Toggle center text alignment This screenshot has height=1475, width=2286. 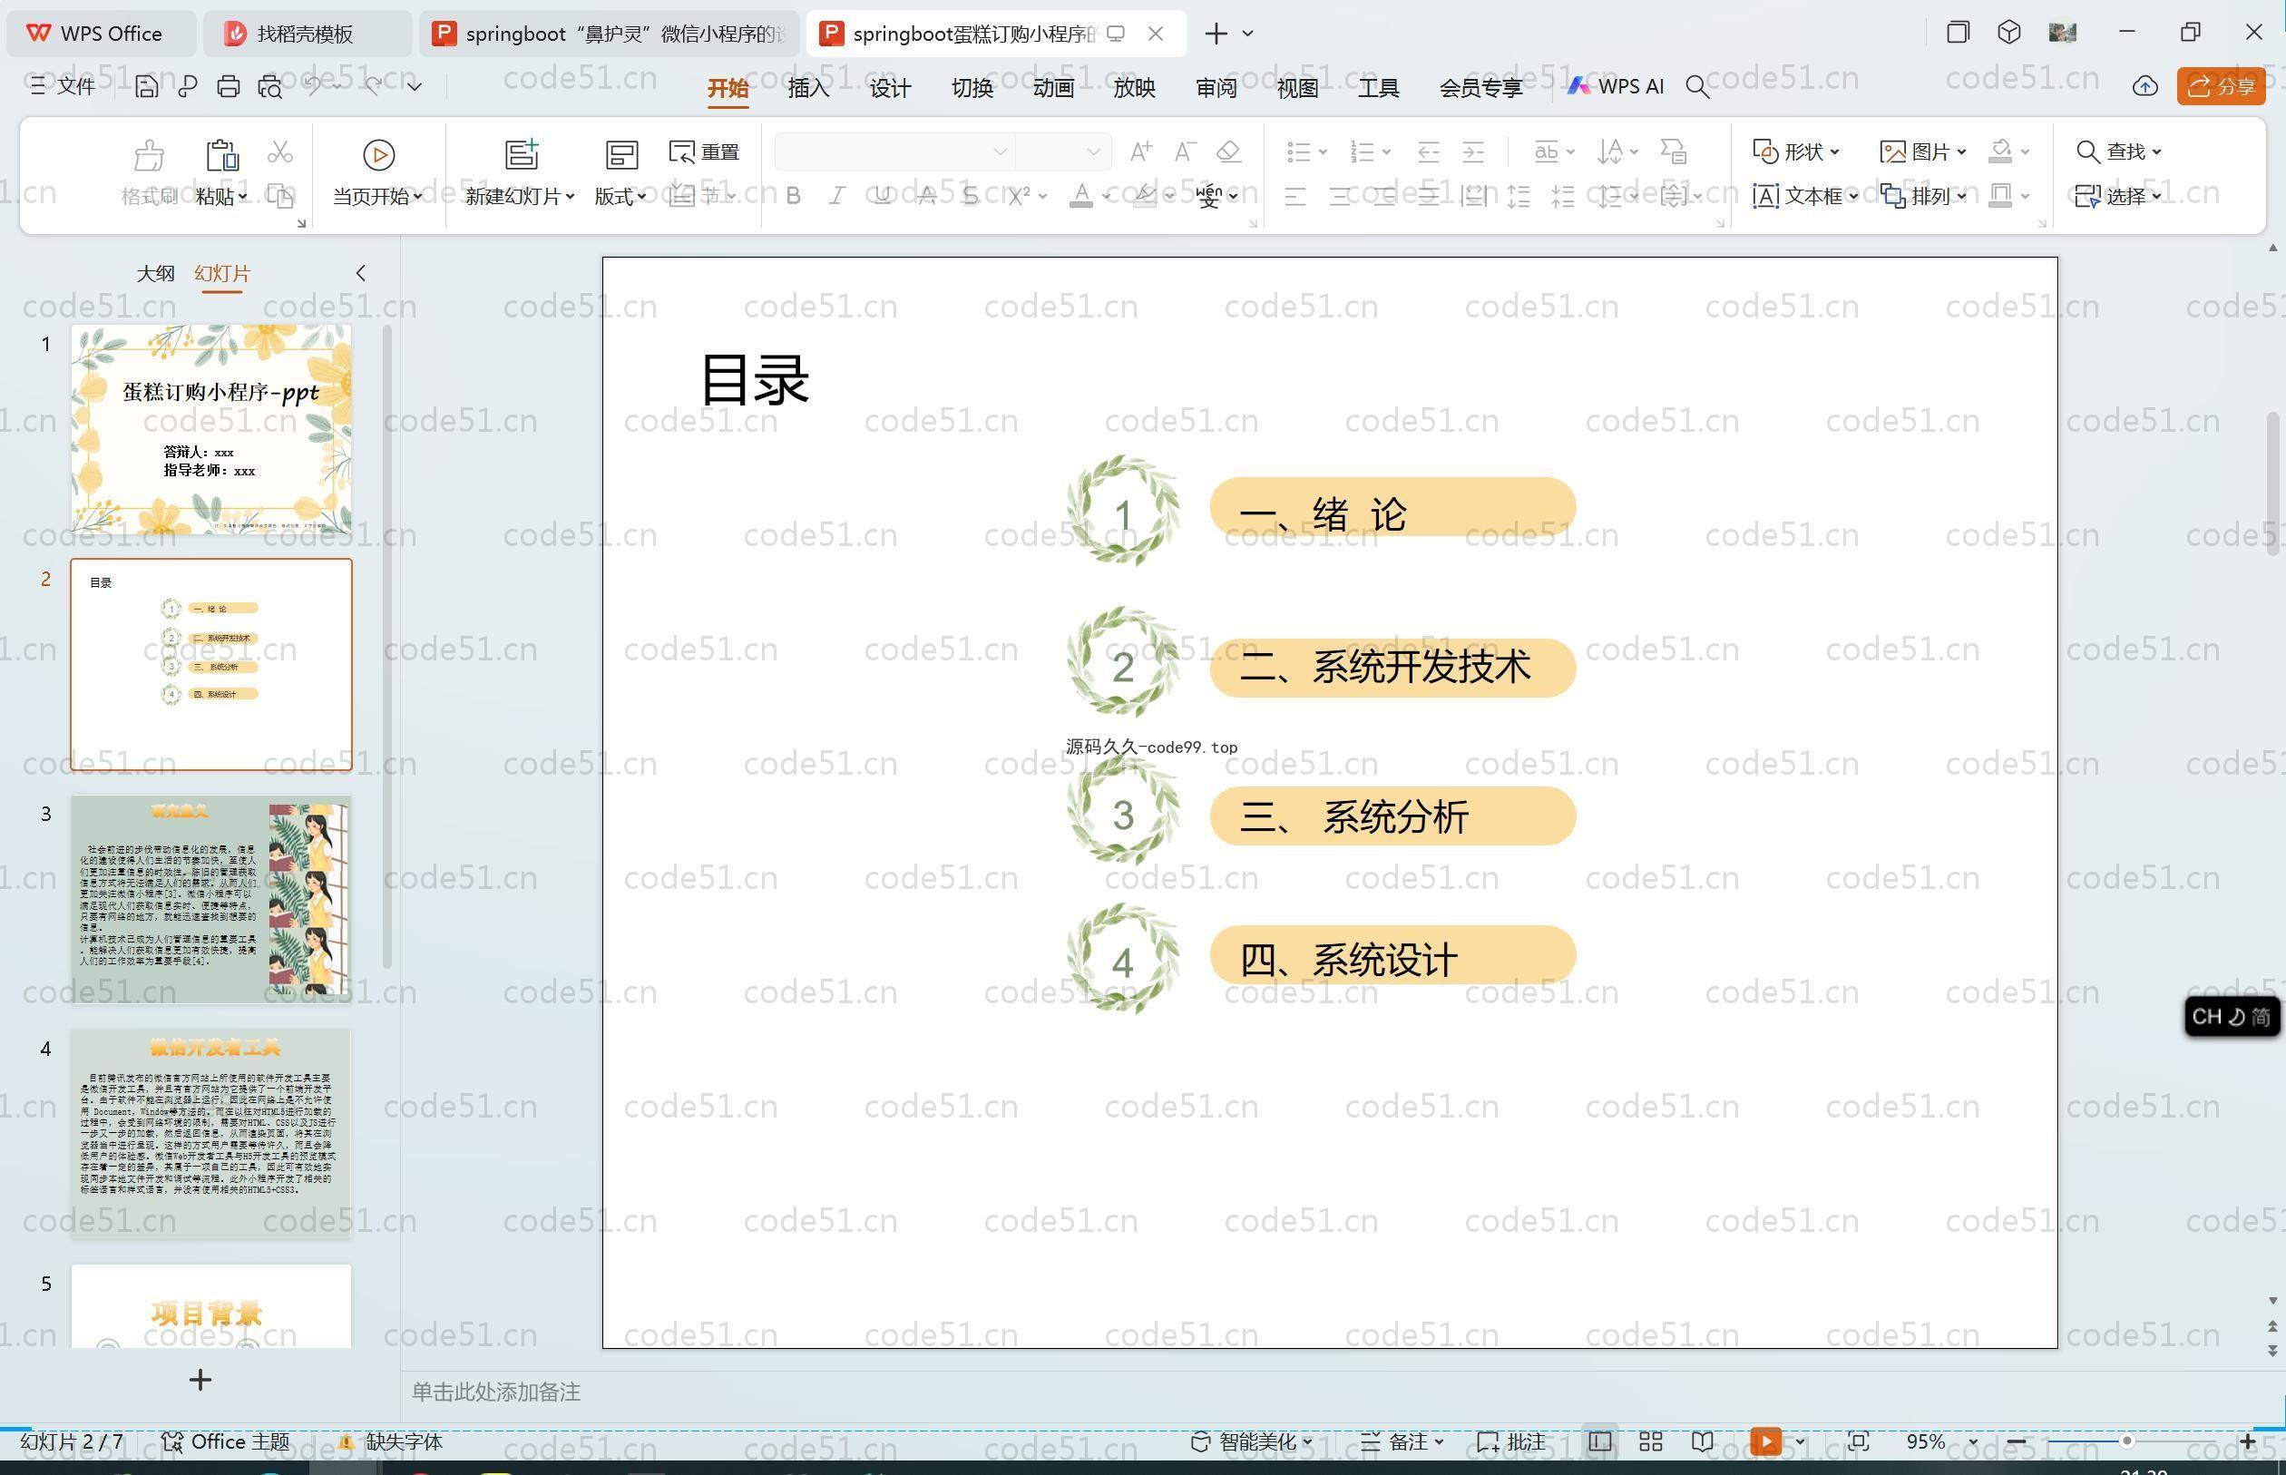click(1340, 196)
